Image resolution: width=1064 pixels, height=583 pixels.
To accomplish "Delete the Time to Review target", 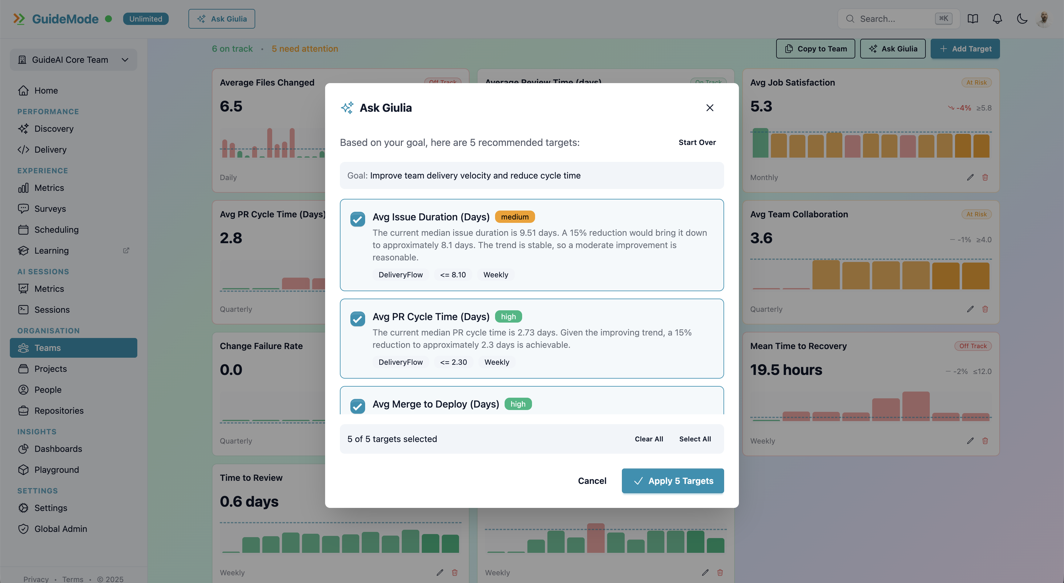I will point(455,572).
